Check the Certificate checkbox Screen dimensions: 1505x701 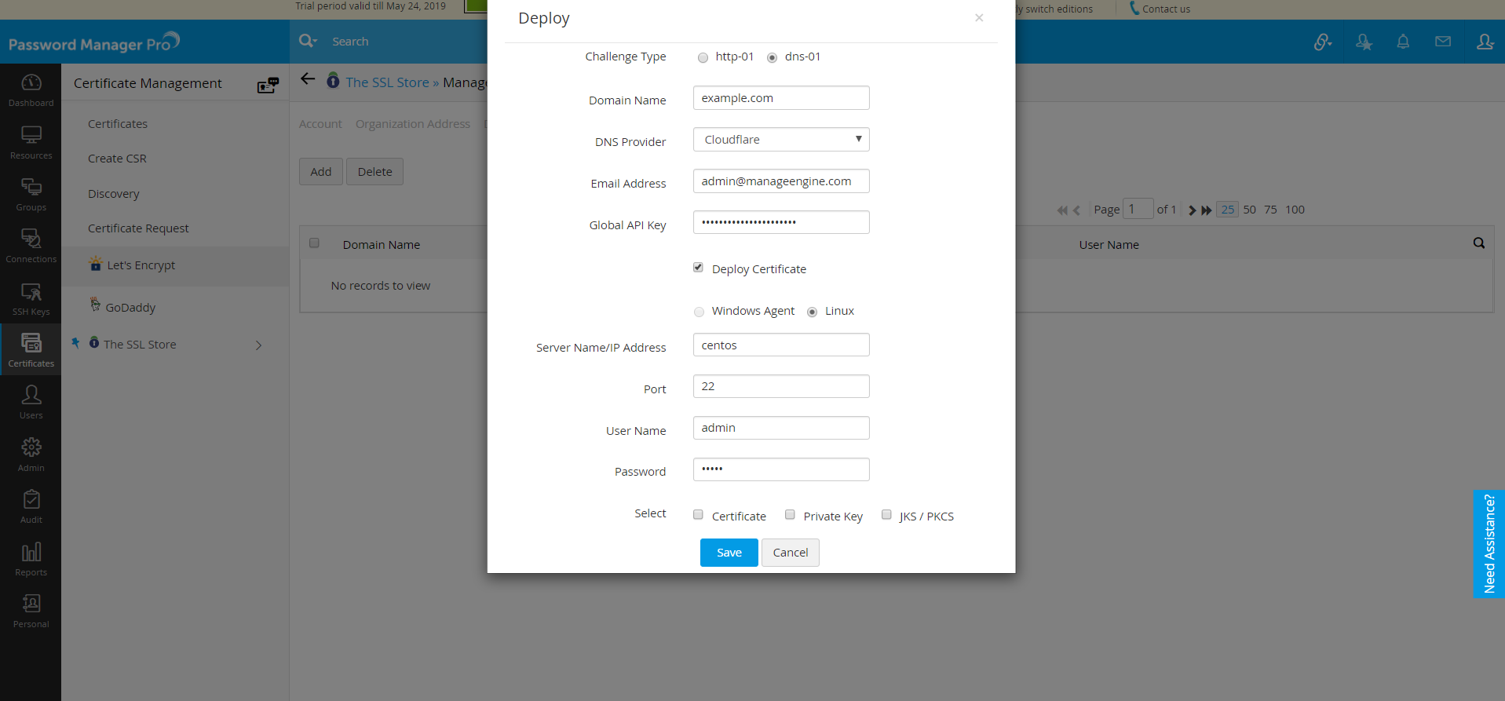pyautogui.click(x=698, y=515)
